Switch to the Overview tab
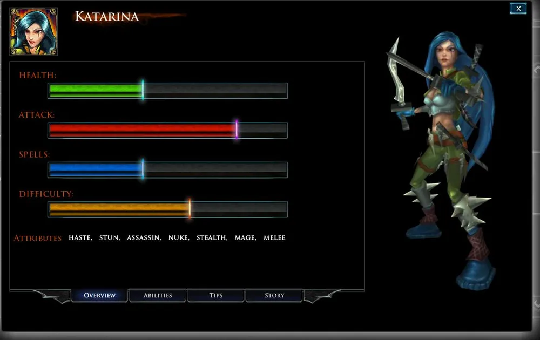 tap(99, 295)
